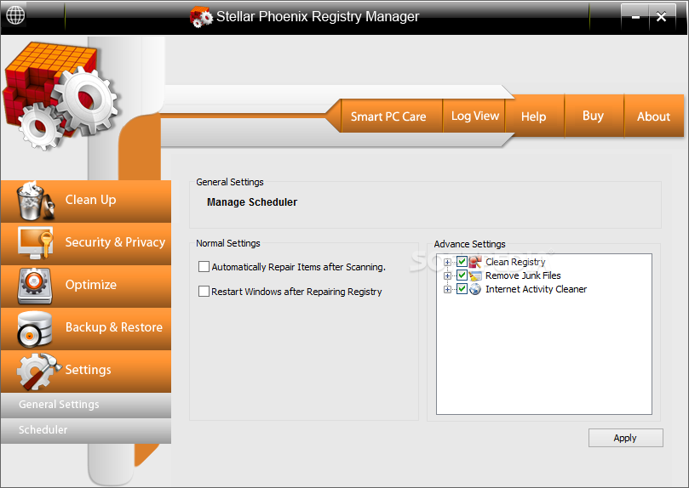Click the Backup & Restore disk icon
Screen dimensions: 689x488
(35, 328)
